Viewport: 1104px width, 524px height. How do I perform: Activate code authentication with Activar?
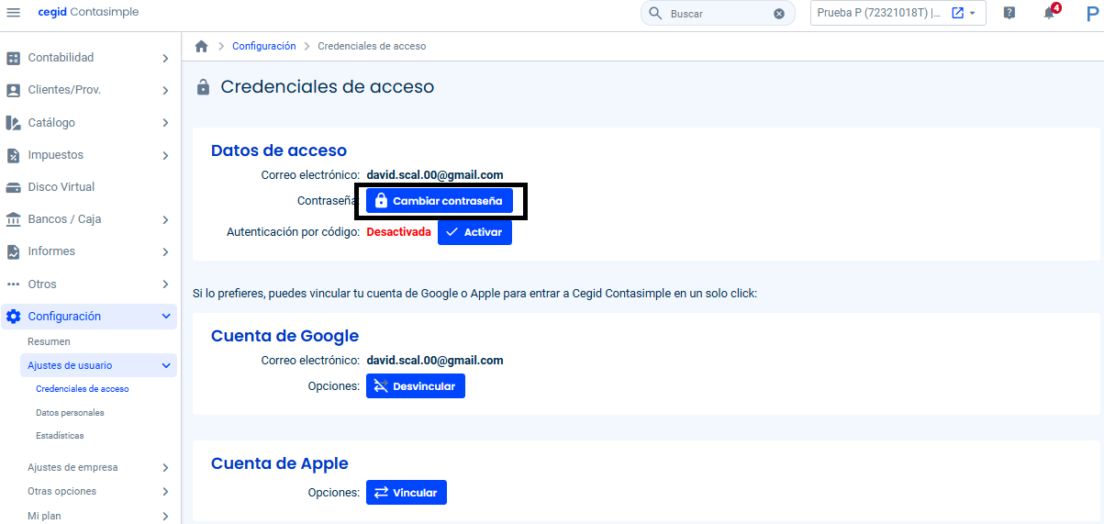(474, 232)
